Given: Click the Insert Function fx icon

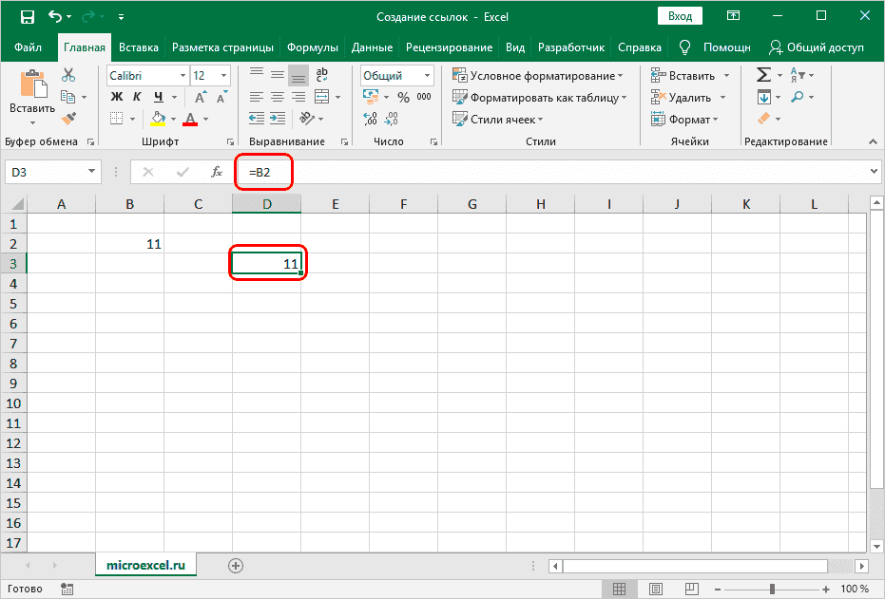Looking at the screenshot, I should pos(217,172).
